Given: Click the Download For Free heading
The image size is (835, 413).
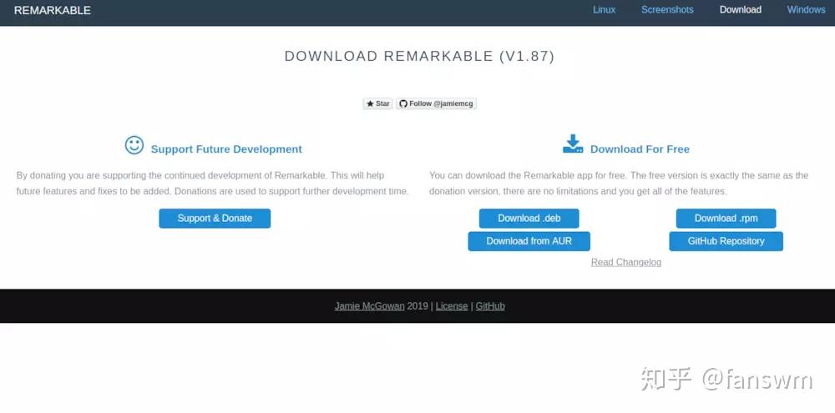Looking at the screenshot, I should (x=640, y=149).
